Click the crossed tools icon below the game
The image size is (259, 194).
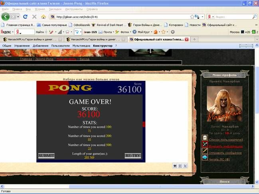(x=185, y=166)
